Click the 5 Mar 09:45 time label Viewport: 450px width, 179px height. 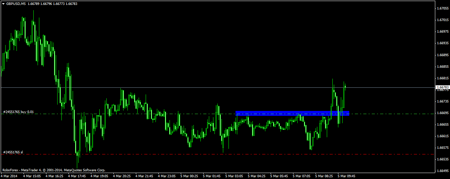(347, 176)
